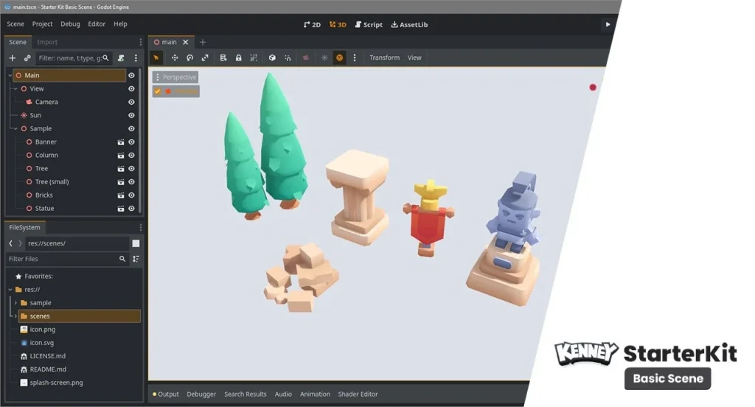Collapse the Sample node tree arrow
This screenshot has height=407, width=755.
pos(15,129)
